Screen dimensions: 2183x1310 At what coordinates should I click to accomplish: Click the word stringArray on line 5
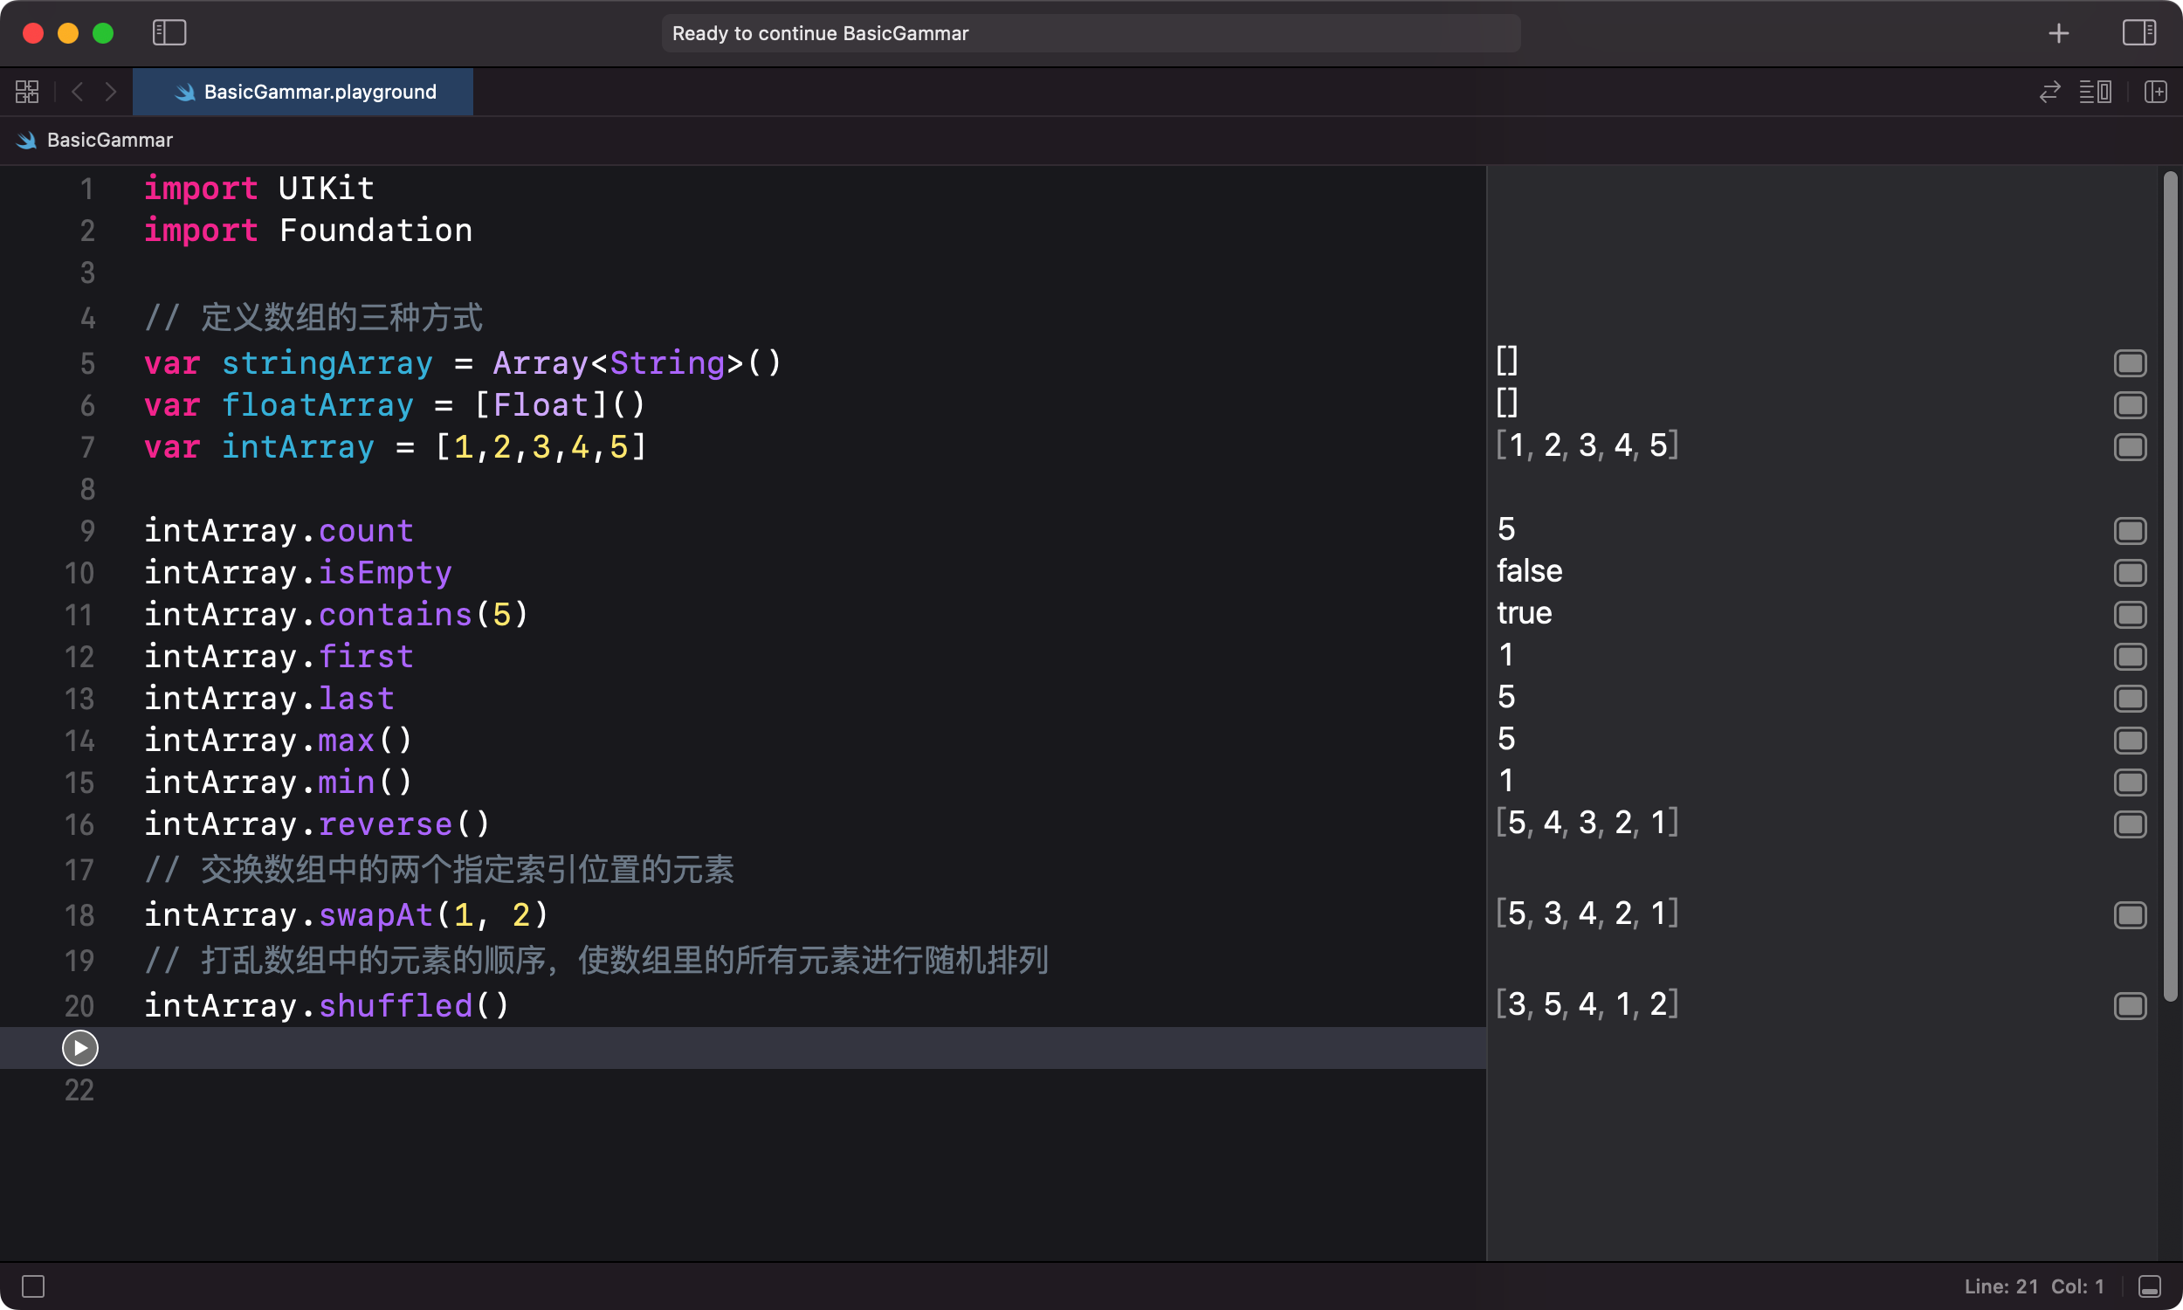click(327, 362)
